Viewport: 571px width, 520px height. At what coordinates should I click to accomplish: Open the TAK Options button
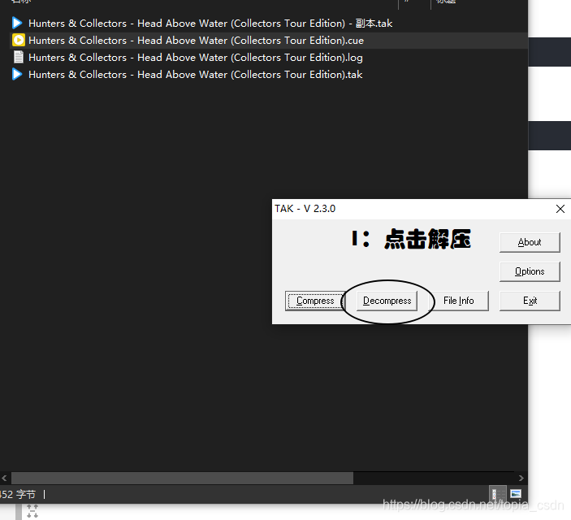(530, 271)
